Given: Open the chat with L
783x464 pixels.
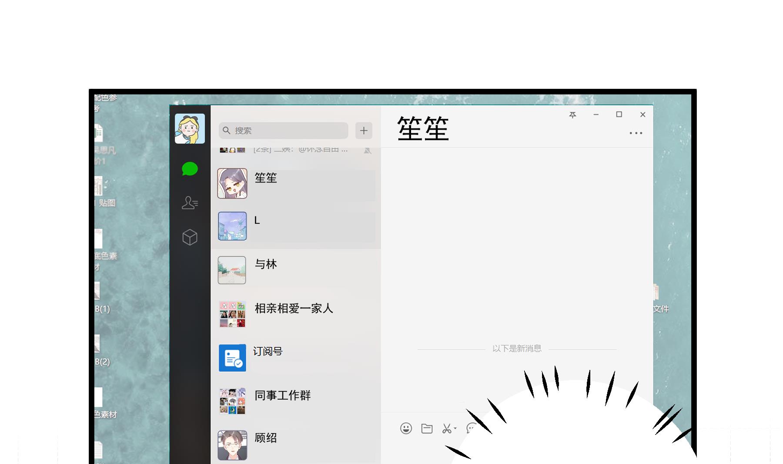Looking at the screenshot, I should 296,226.
